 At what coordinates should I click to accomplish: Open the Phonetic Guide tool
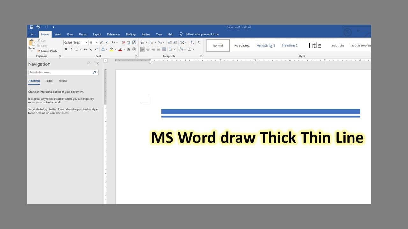point(129,42)
